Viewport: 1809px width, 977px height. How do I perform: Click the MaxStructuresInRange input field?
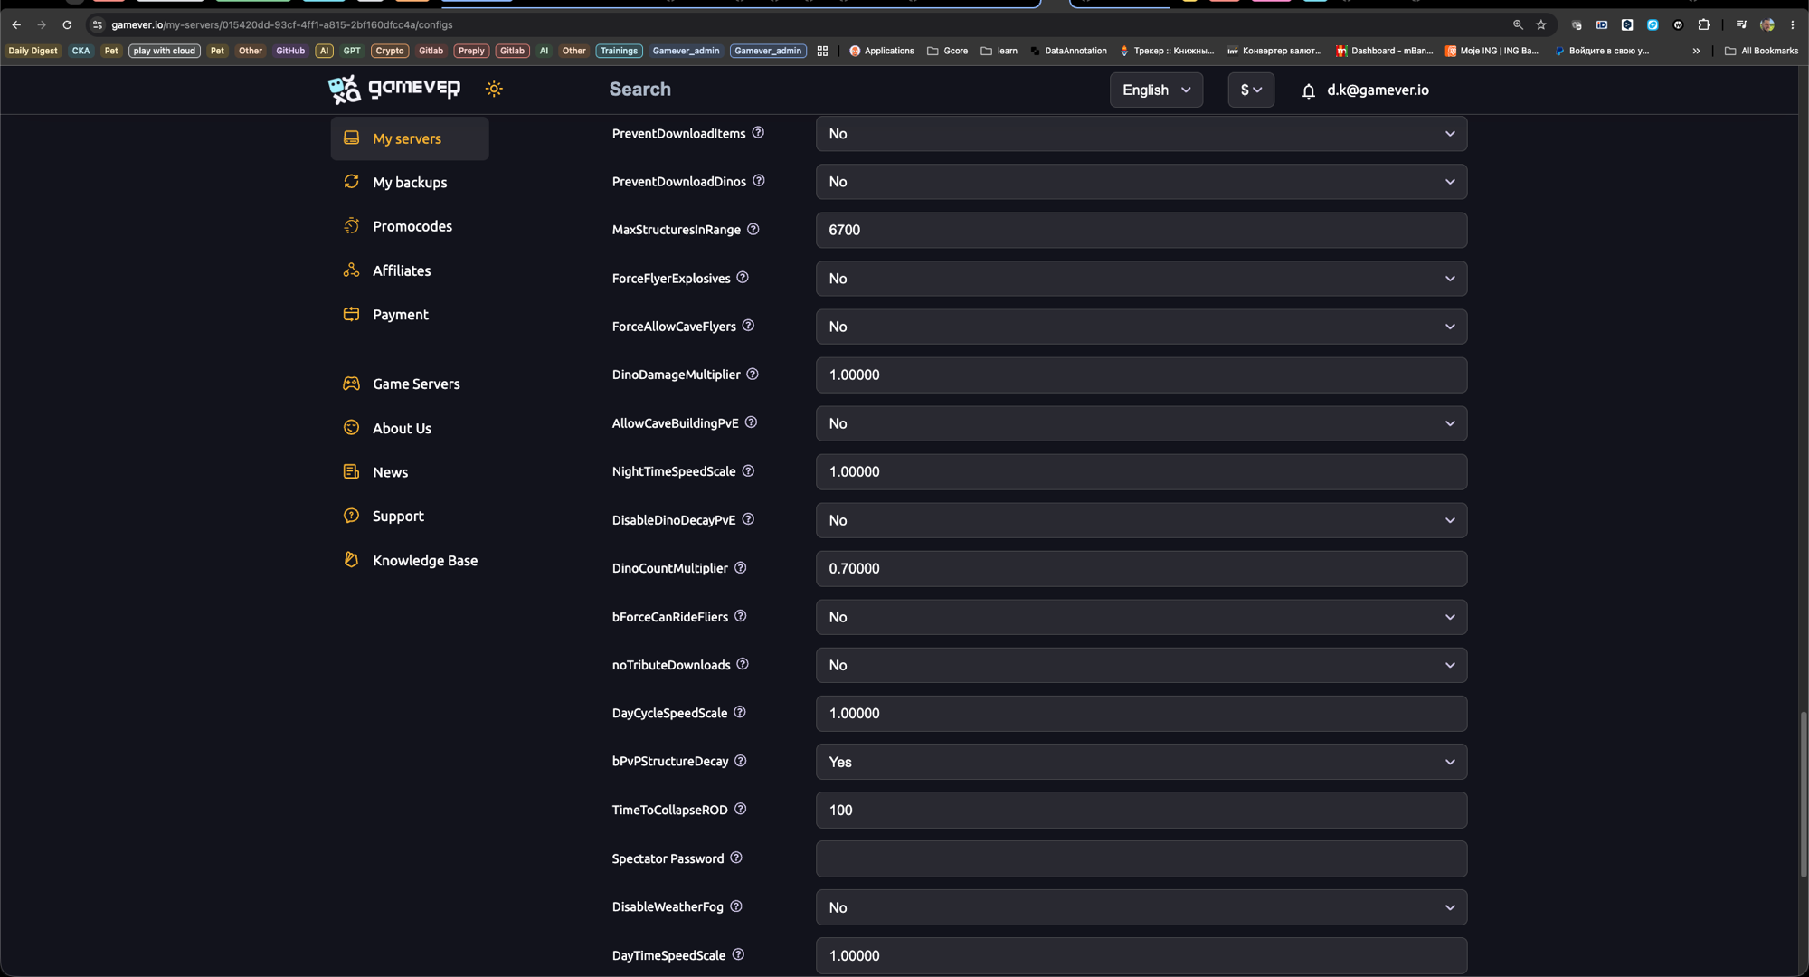(x=1141, y=230)
